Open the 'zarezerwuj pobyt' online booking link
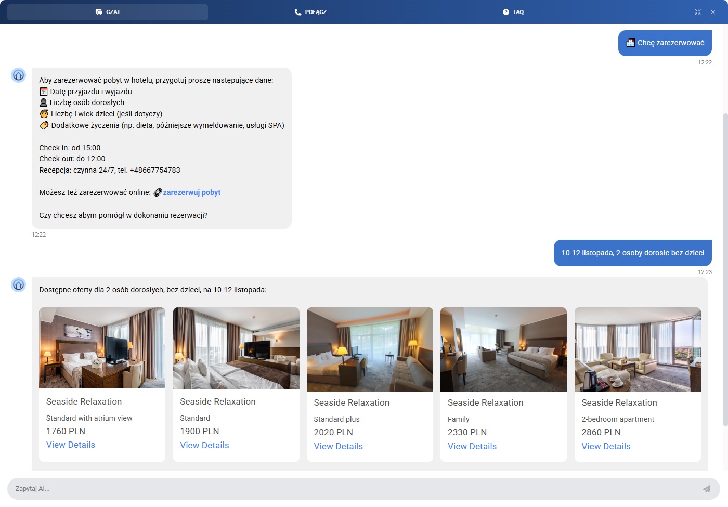 tap(191, 192)
